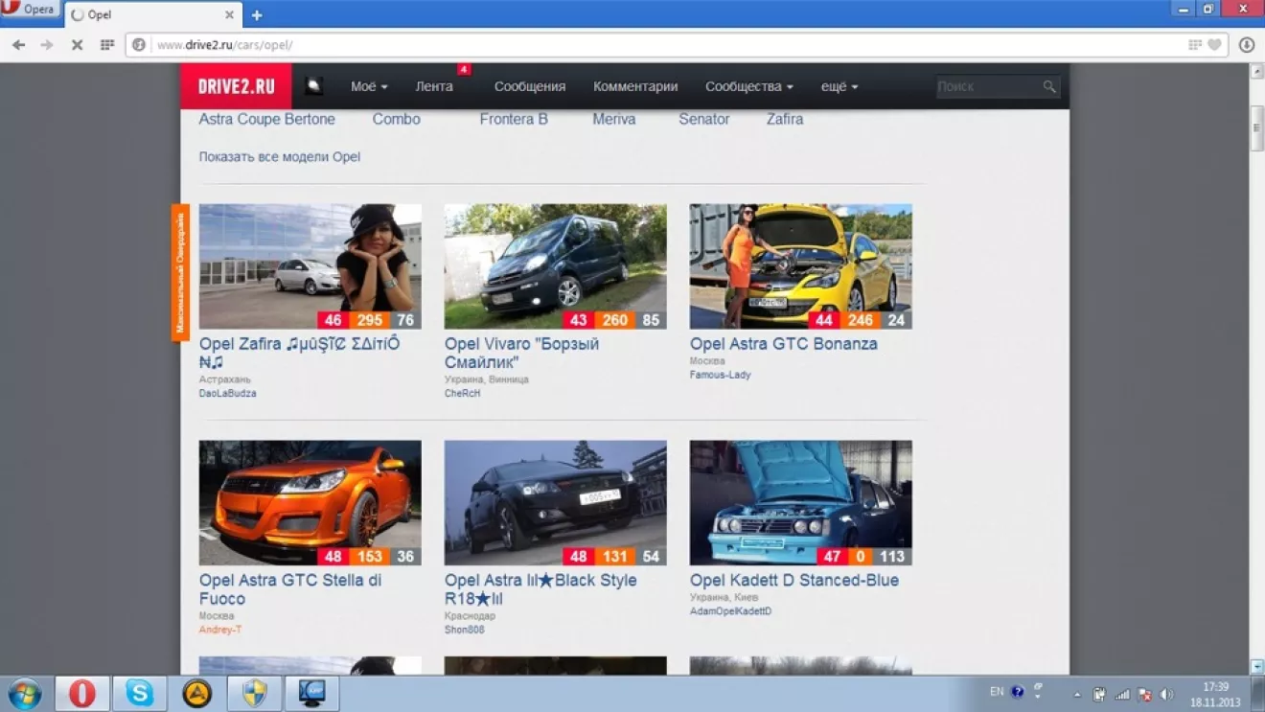Open the Opel Zafira car thumbnail
This screenshot has height=712, width=1265.
pos(310,266)
